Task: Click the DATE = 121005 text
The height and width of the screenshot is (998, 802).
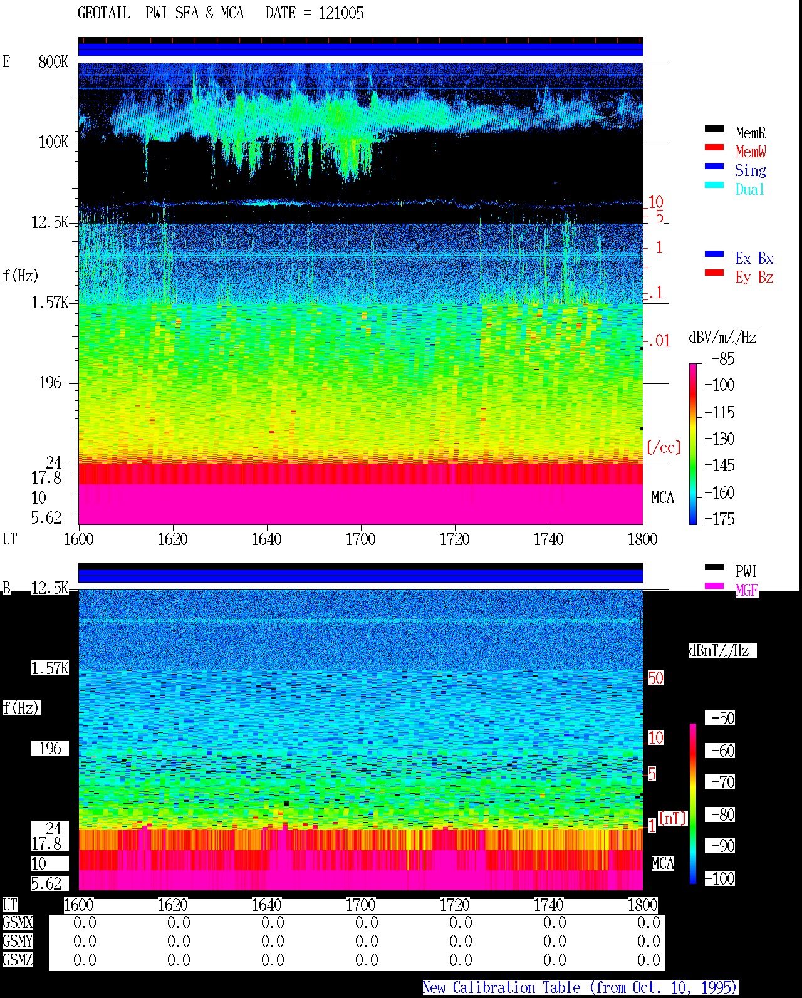Action: [315, 13]
